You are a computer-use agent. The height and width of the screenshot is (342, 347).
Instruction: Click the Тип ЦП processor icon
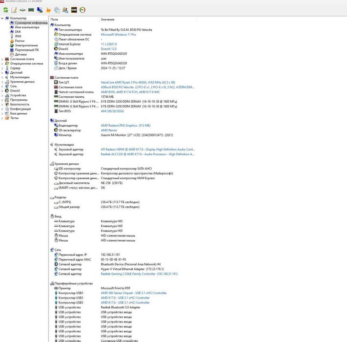pos(56,82)
